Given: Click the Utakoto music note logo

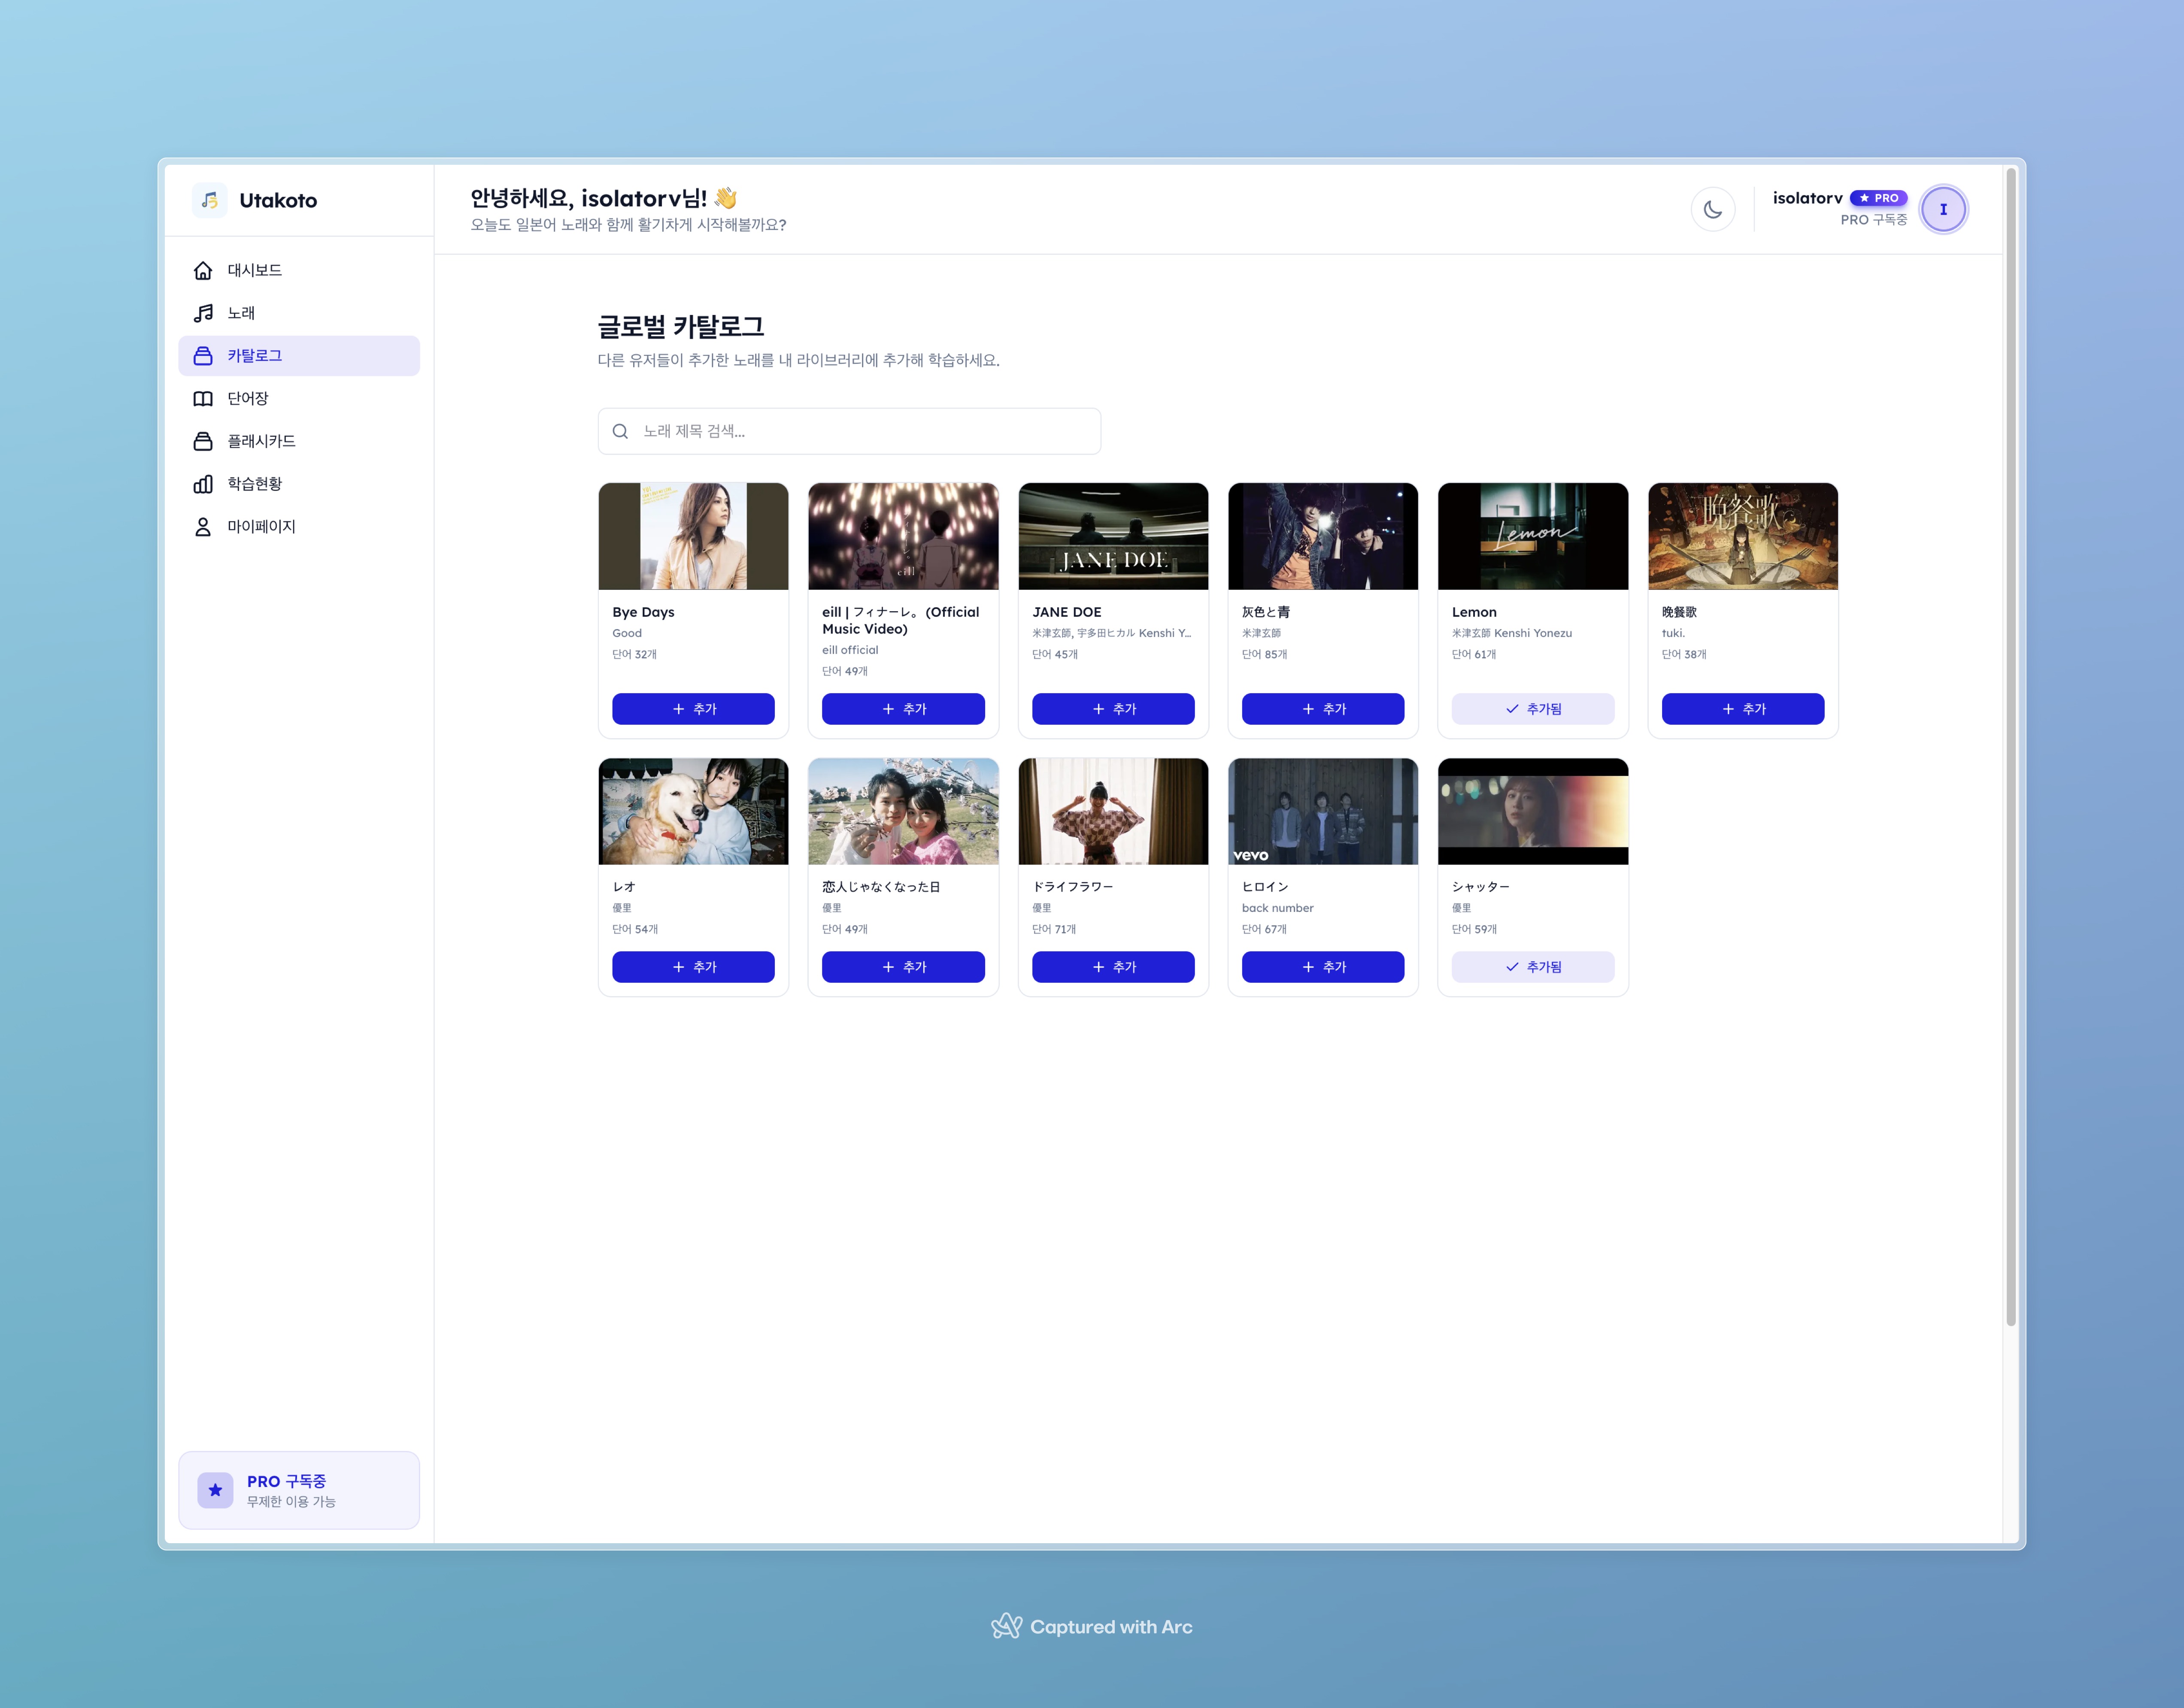Looking at the screenshot, I should pos(210,200).
